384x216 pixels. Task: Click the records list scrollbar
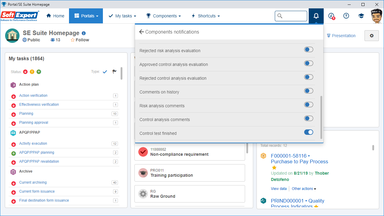point(373,148)
